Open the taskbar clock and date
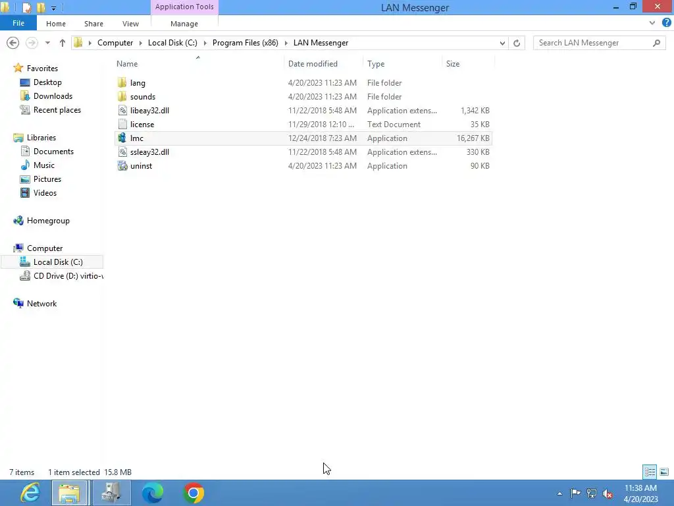This screenshot has height=506, width=674. 640,493
